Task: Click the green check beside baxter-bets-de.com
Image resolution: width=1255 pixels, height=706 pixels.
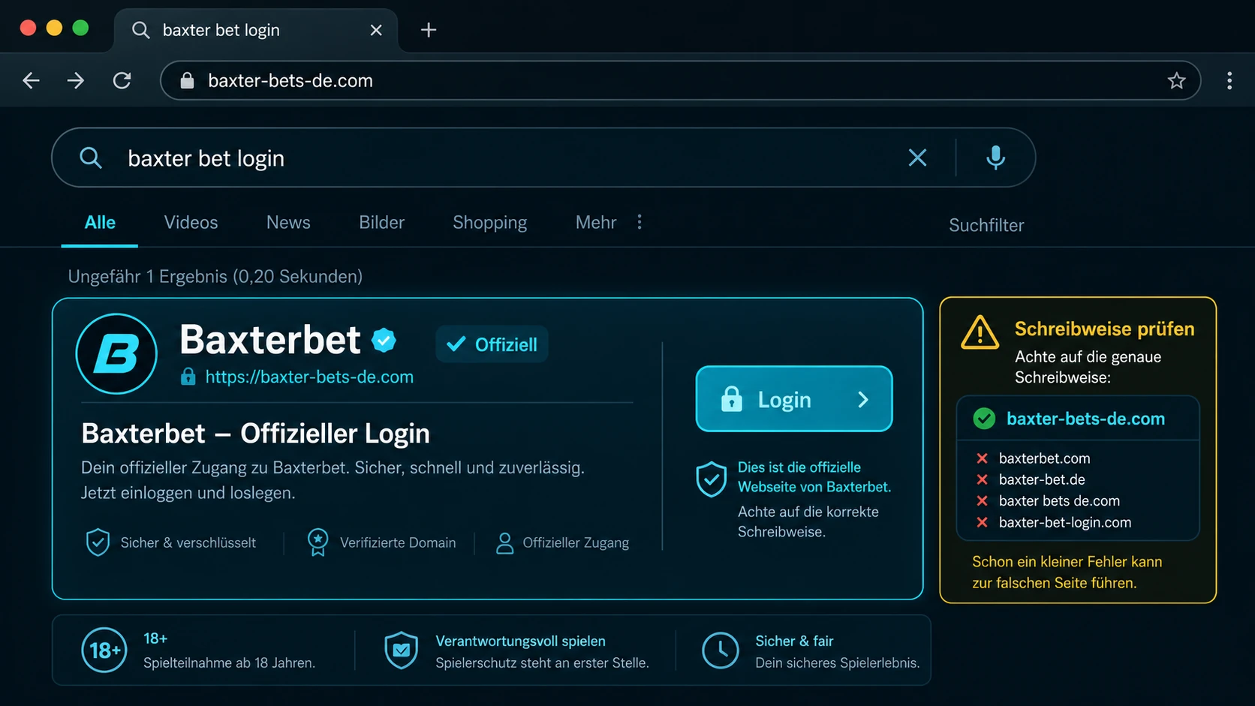Action: click(984, 419)
